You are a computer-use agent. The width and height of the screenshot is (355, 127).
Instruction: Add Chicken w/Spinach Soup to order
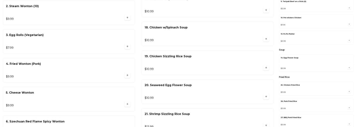coord(266,39)
